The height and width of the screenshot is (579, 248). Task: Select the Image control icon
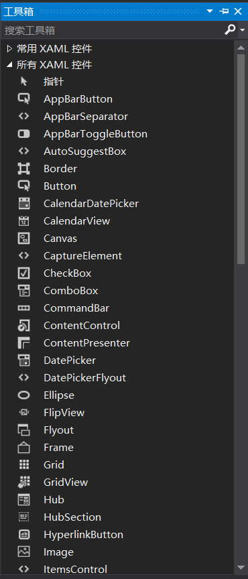click(23, 552)
